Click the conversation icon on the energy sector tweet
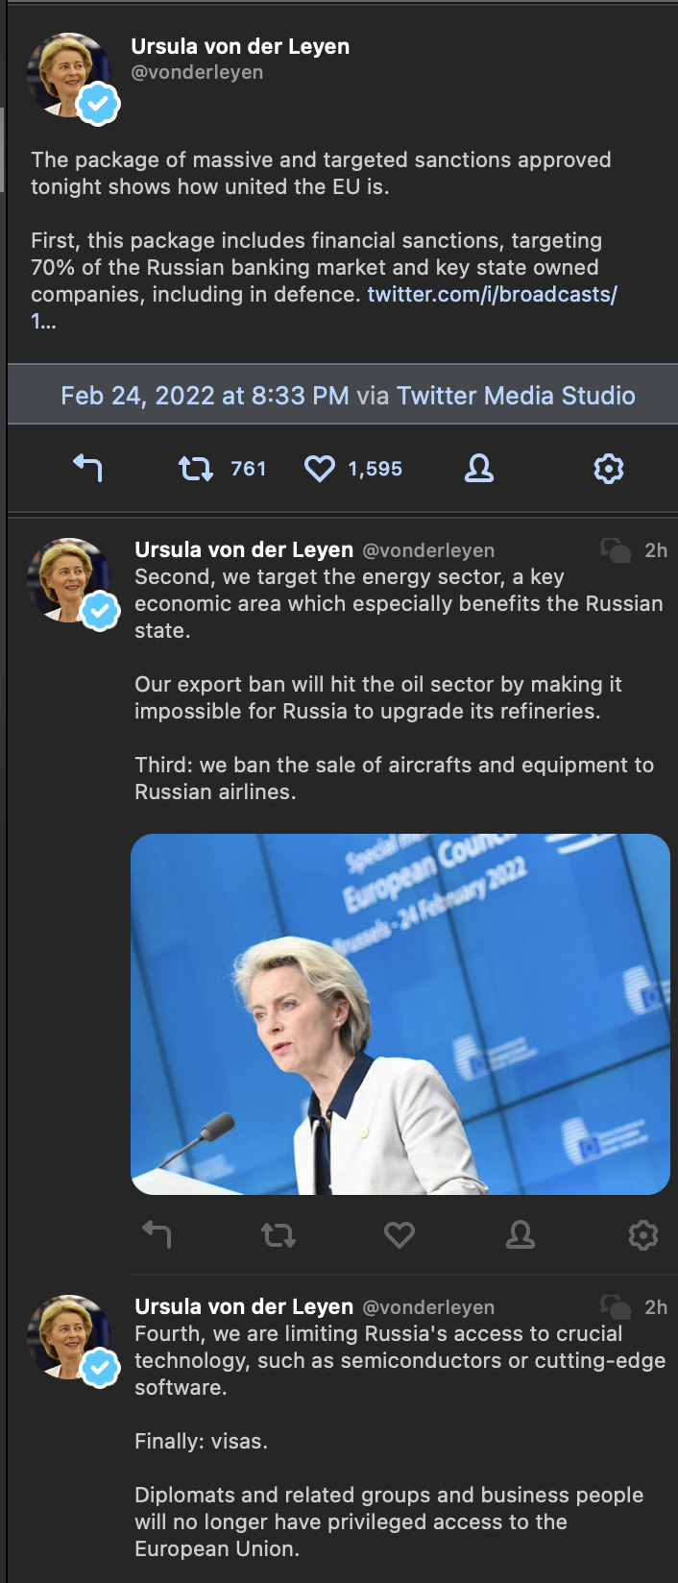This screenshot has height=1583, width=678. [x=616, y=550]
